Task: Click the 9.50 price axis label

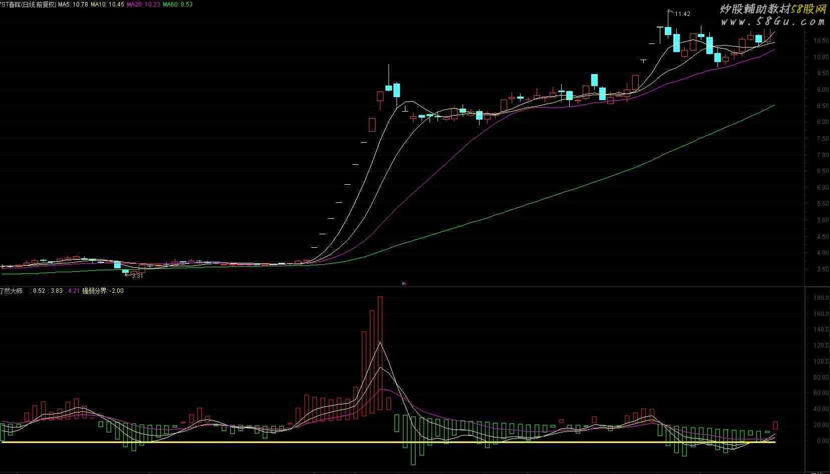Action: click(822, 73)
